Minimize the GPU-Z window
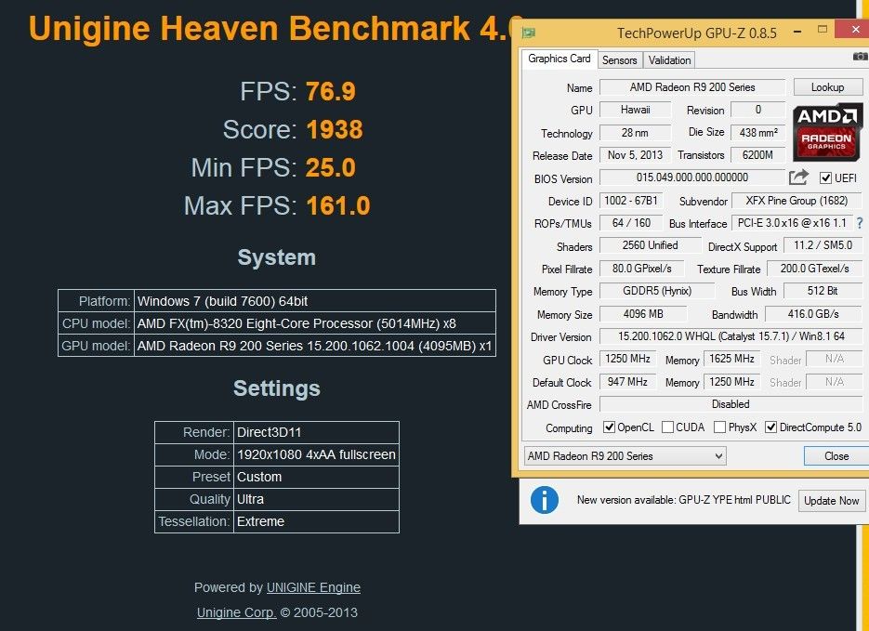869x631 pixels. (797, 33)
